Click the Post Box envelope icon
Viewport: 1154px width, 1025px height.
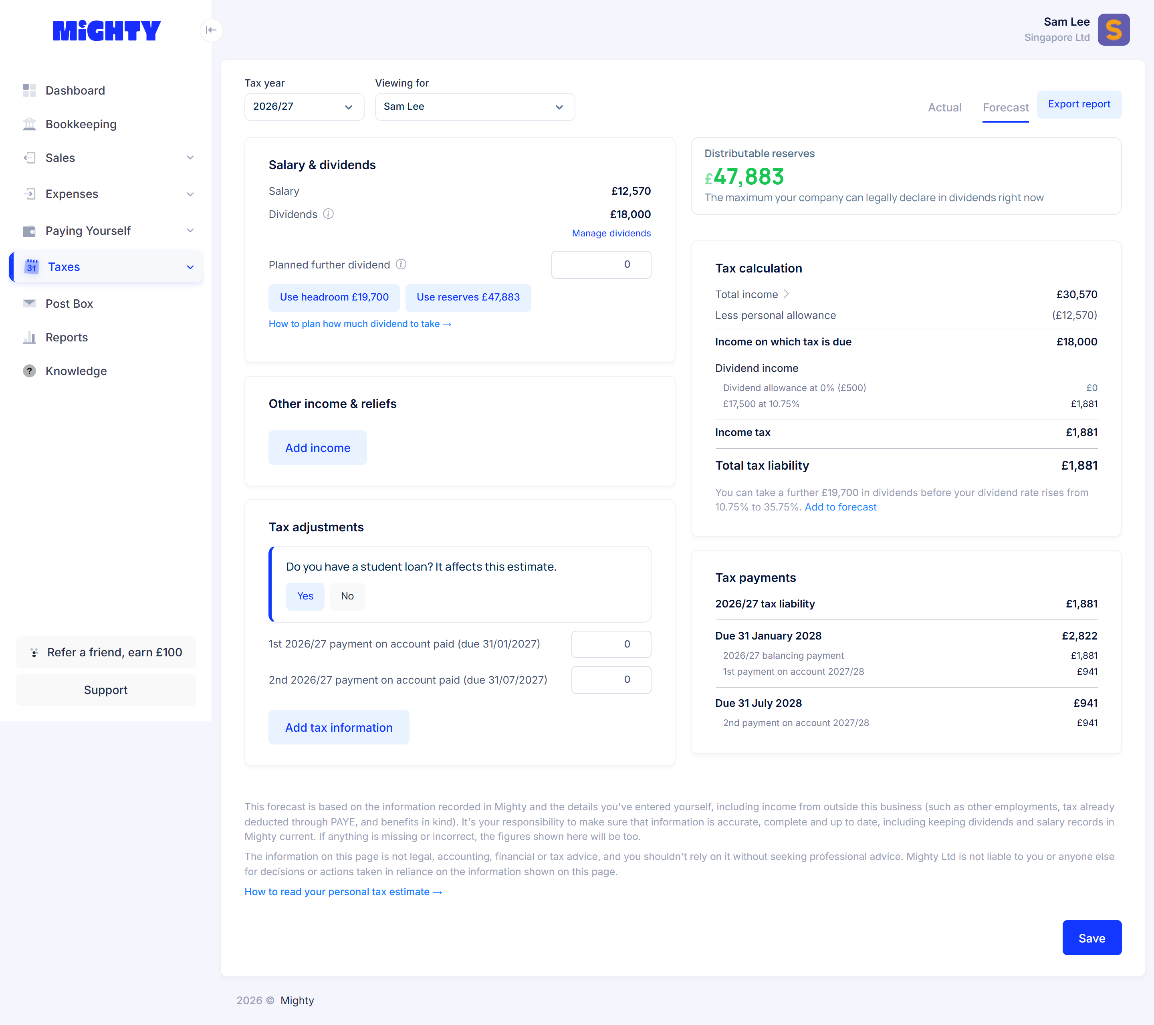click(29, 303)
